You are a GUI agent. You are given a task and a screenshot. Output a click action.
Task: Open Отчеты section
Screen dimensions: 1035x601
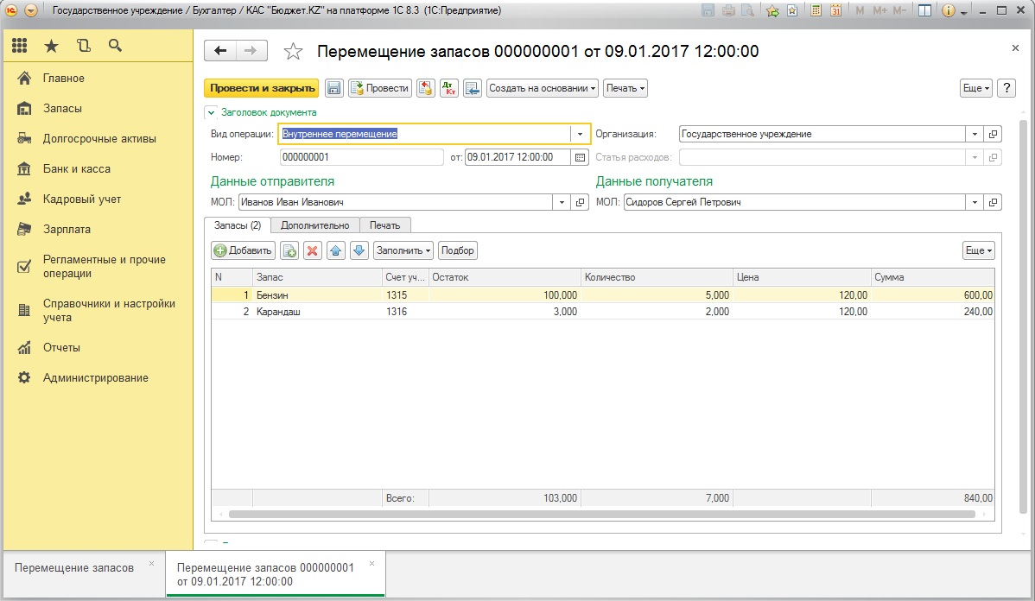(61, 348)
